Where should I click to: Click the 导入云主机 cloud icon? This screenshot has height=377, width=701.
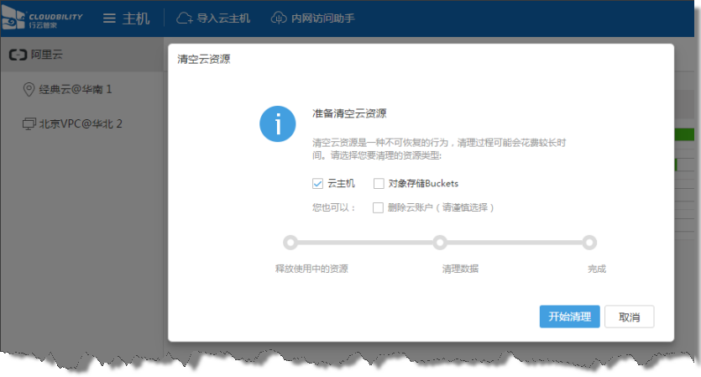184,18
